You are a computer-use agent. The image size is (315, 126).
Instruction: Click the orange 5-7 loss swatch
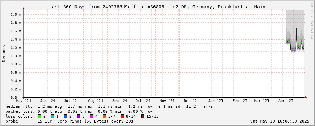(x=104, y=116)
